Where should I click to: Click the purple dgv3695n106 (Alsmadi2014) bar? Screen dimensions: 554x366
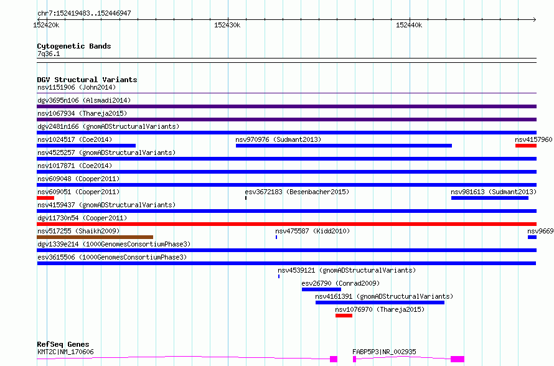[x=286, y=106]
